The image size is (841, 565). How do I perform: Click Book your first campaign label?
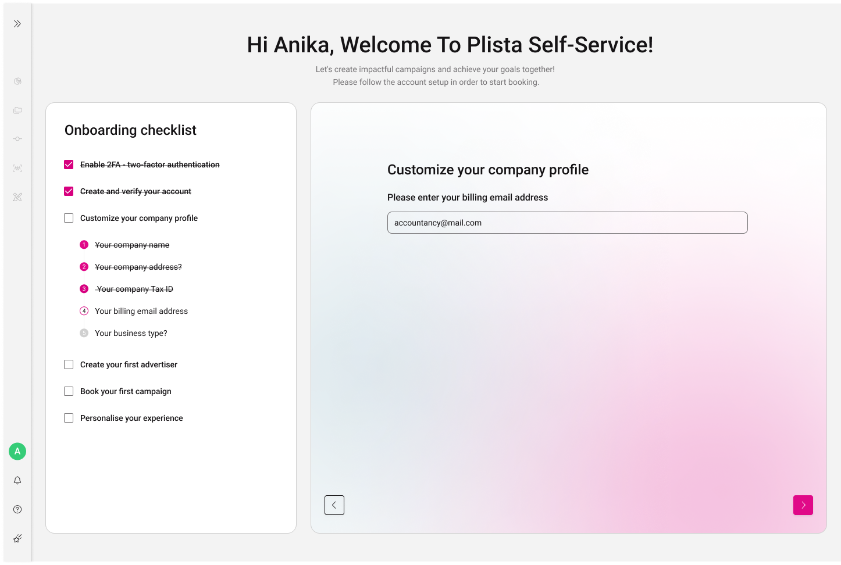point(126,391)
